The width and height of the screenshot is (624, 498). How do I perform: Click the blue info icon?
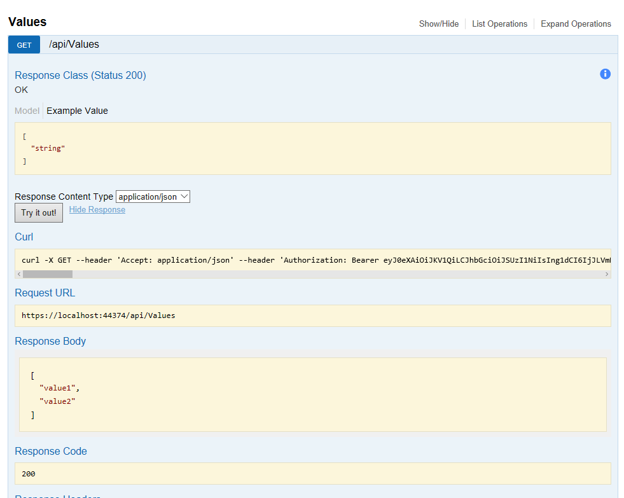coord(605,74)
